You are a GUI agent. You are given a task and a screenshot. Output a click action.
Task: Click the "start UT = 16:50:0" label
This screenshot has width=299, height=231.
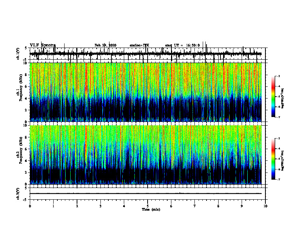(182, 45)
